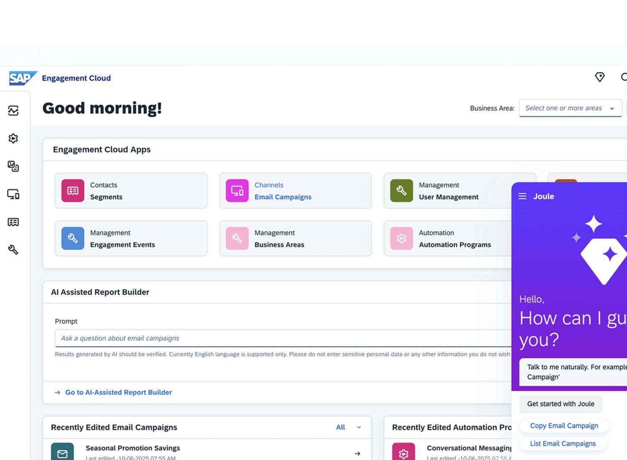The width and height of the screenshot is (627, 460).
Task: Click the automation gear icon in sidebar
Action: pyautogui.click(x=13, y=138)
